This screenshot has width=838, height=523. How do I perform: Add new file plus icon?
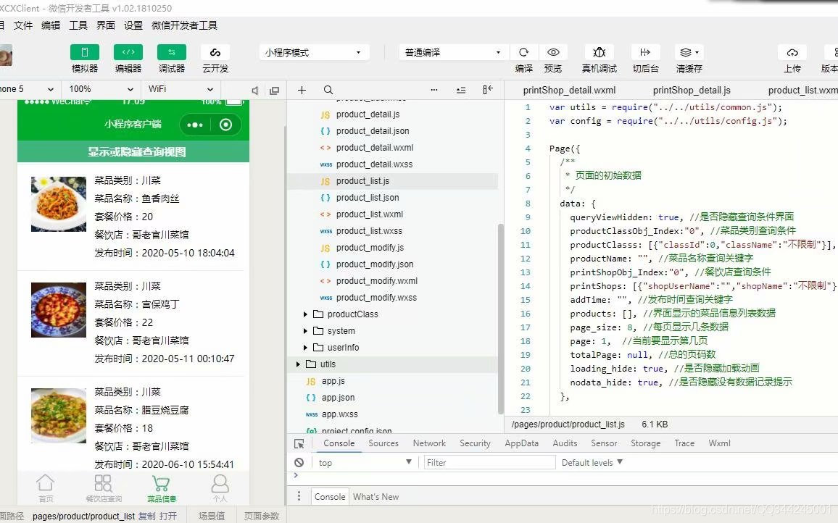pos(302,90)
